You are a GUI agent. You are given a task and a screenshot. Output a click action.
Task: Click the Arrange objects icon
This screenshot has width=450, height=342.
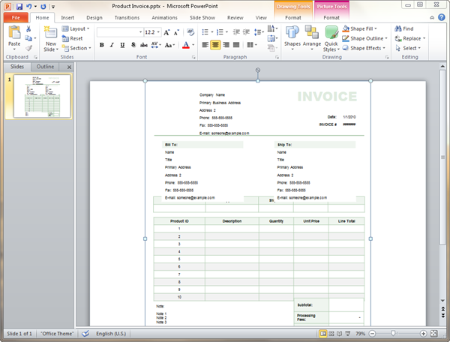coord(311,36)
